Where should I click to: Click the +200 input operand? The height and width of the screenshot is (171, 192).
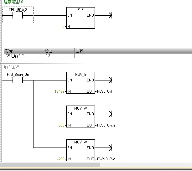tap(60, 159)
